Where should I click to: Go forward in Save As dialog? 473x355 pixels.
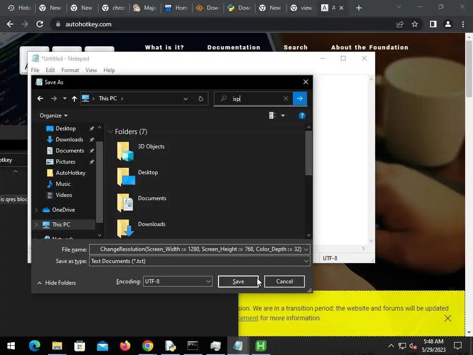54,98
